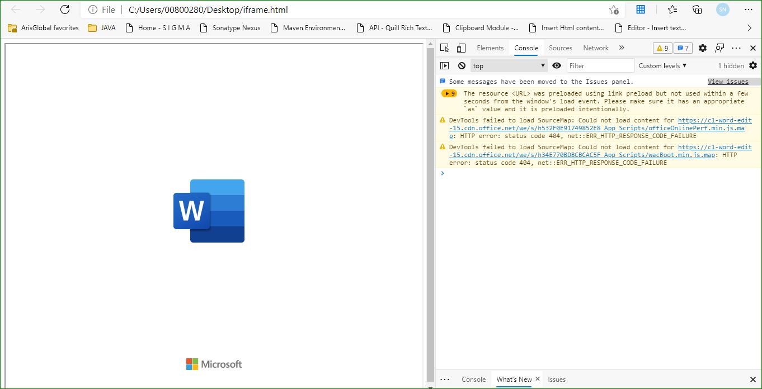Close the bottom drawer panel
762x389 pixels.
pos(752,379)
